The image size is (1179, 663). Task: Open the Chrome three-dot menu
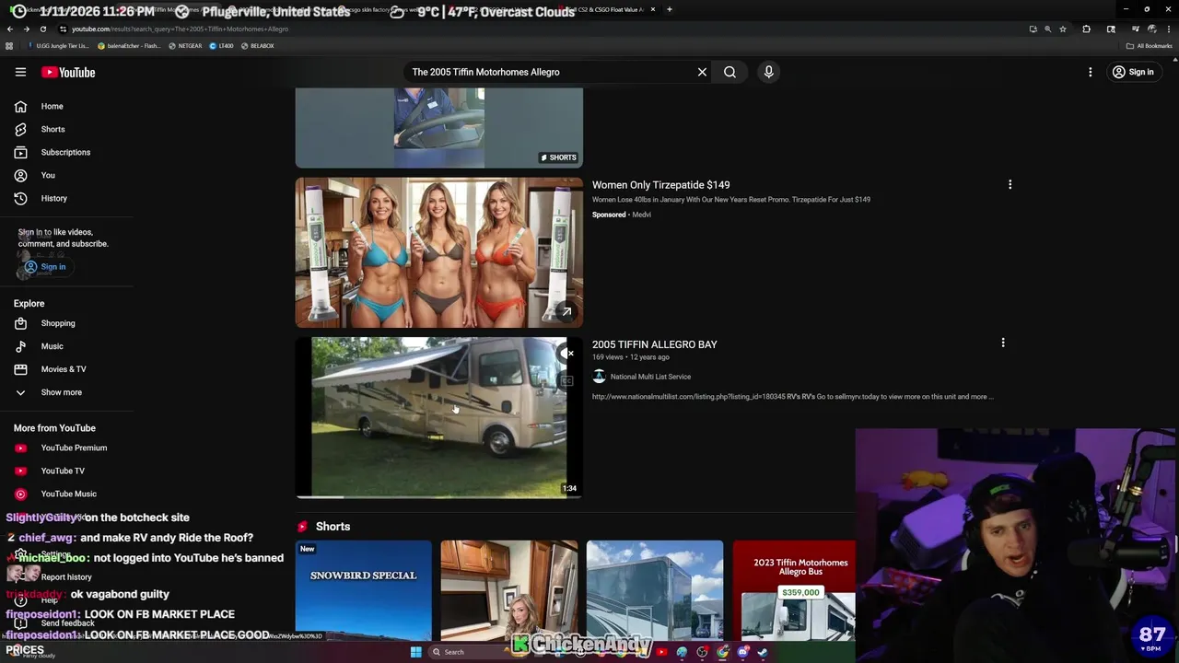click(x=1169, y=29)
